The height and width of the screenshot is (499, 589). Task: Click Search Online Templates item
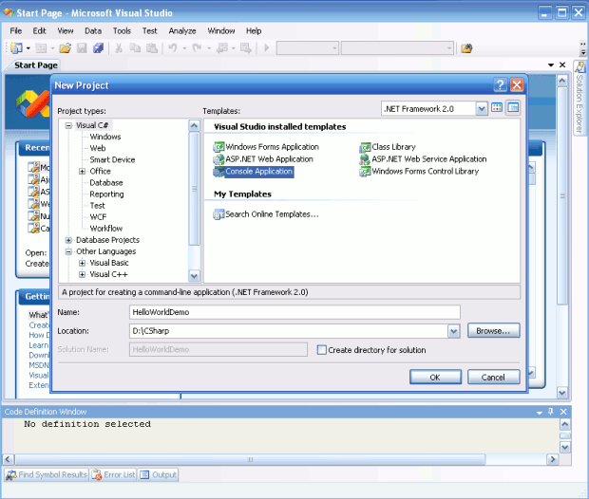(x=266, y=214)
